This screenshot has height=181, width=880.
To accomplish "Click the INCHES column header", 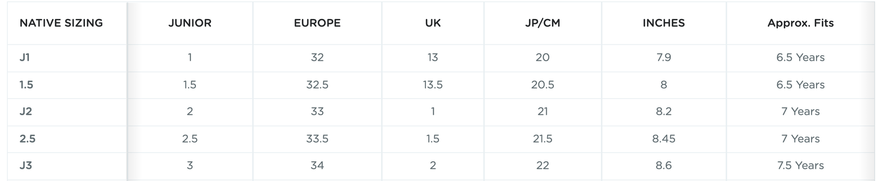I will tap(663, 23).
